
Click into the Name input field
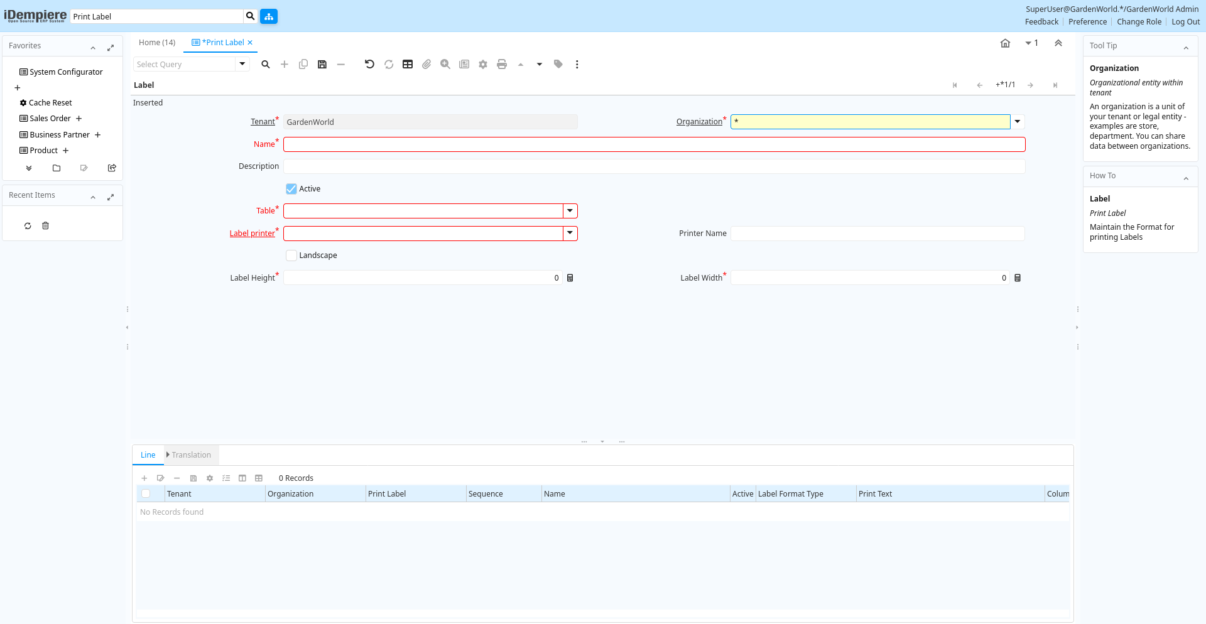pyautogui.click(x=654, y=144)
